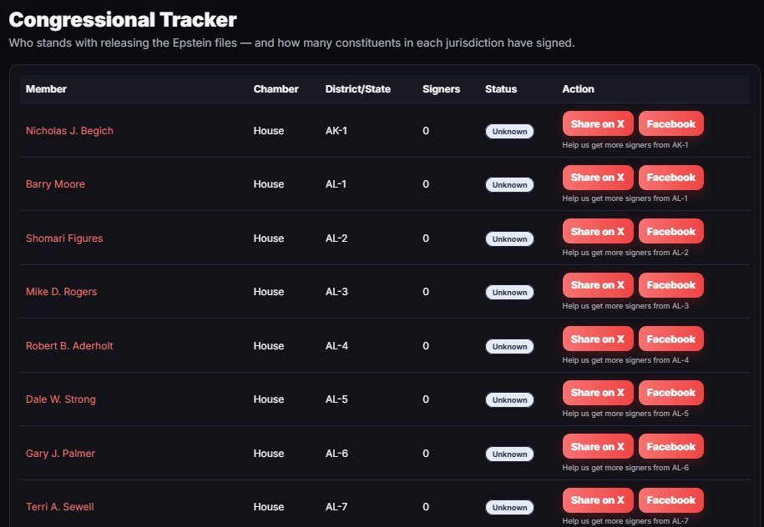
Task: Click the Congressional Tracker heading
Action: coord(123,20)
